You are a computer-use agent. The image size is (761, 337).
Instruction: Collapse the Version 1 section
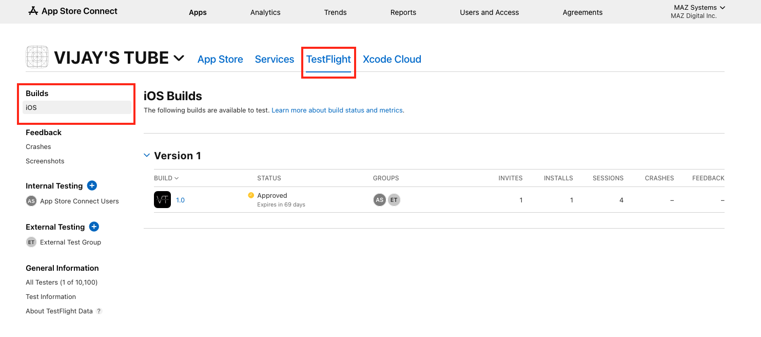pyautogui.click(x=147, y=155)
